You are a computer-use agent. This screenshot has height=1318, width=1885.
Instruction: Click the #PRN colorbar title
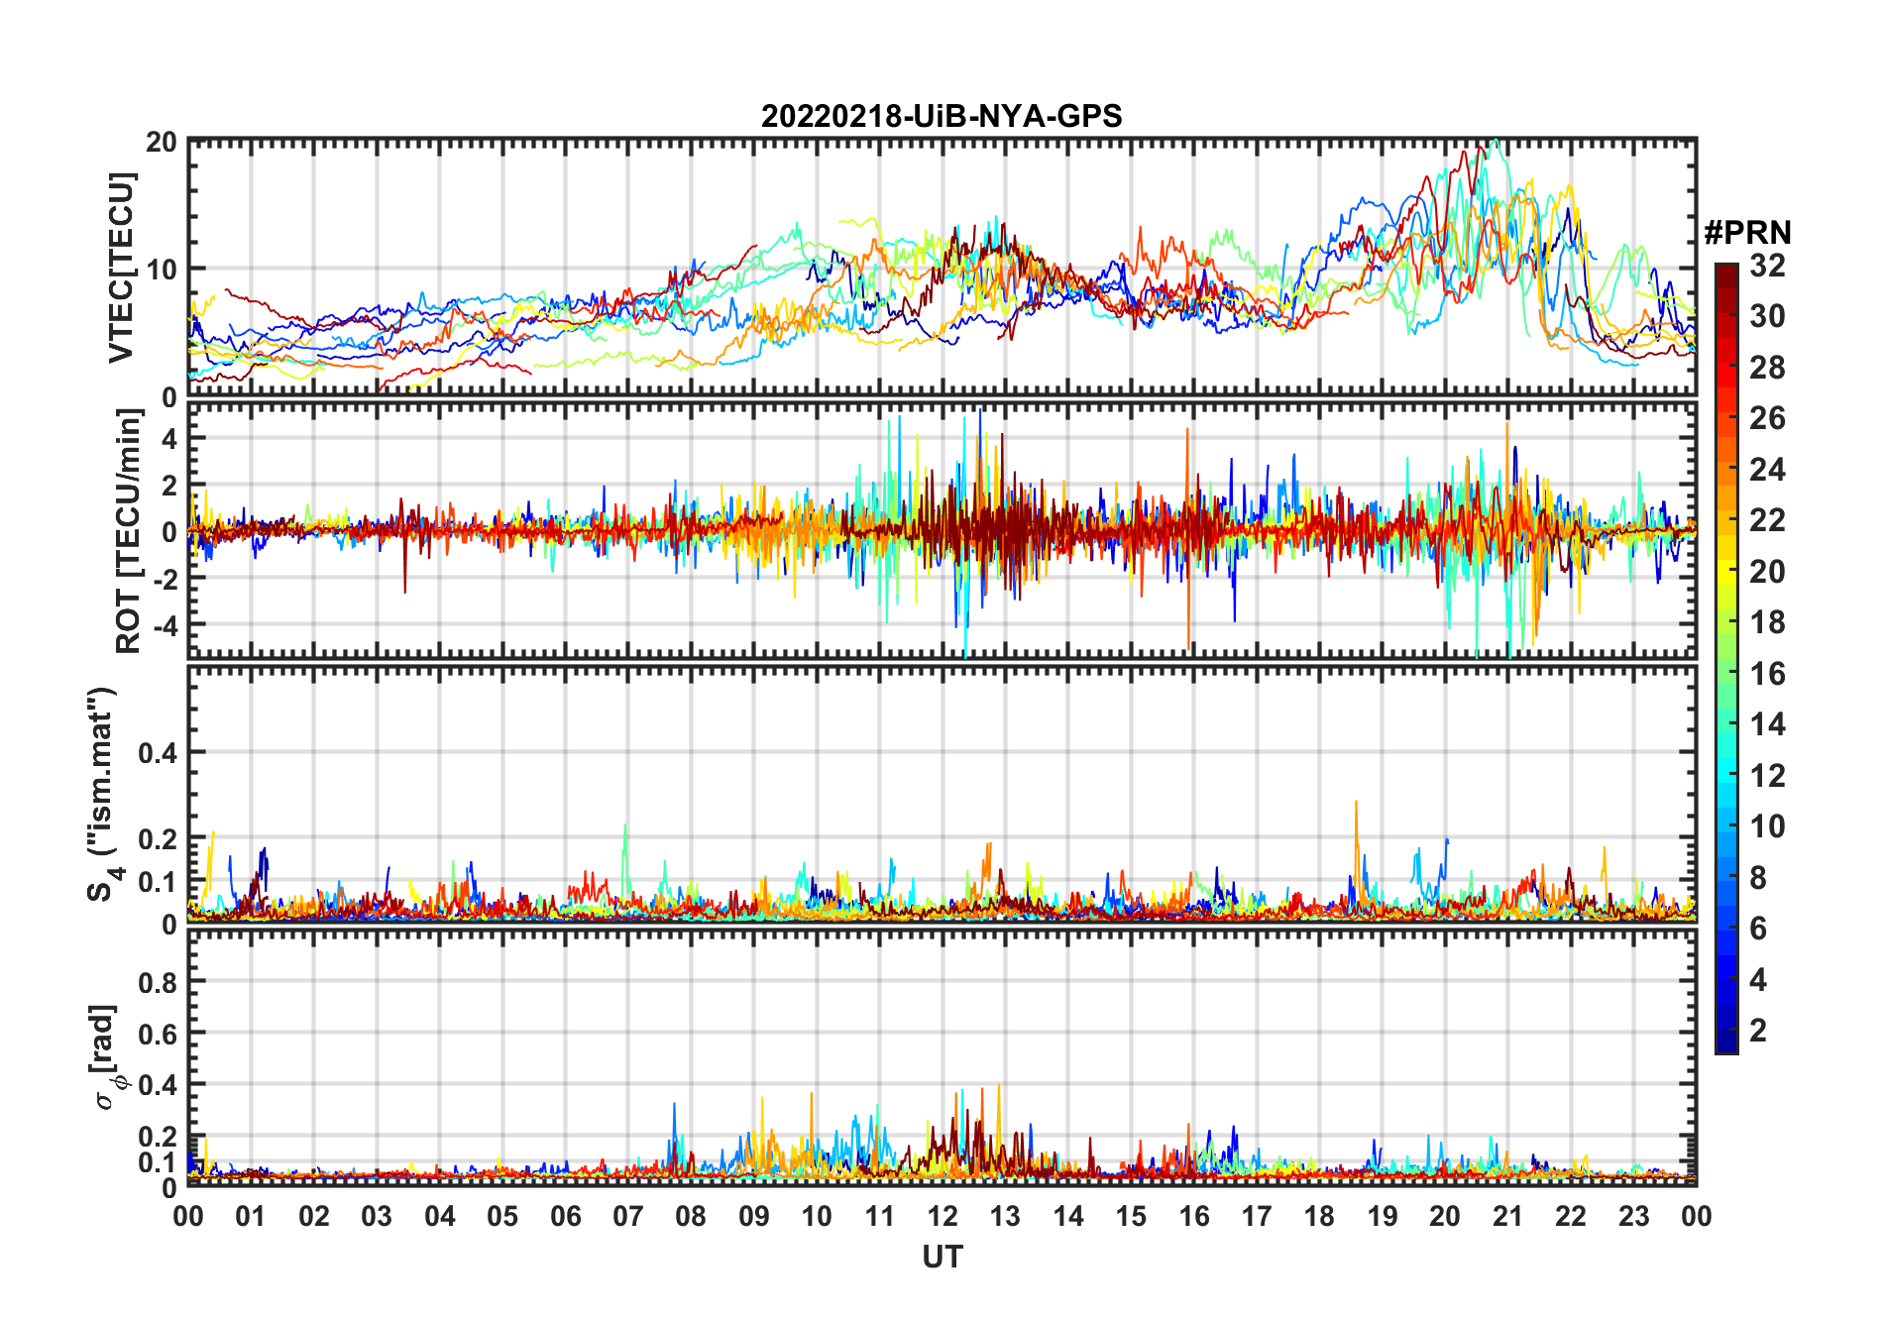click(1748, 233)
